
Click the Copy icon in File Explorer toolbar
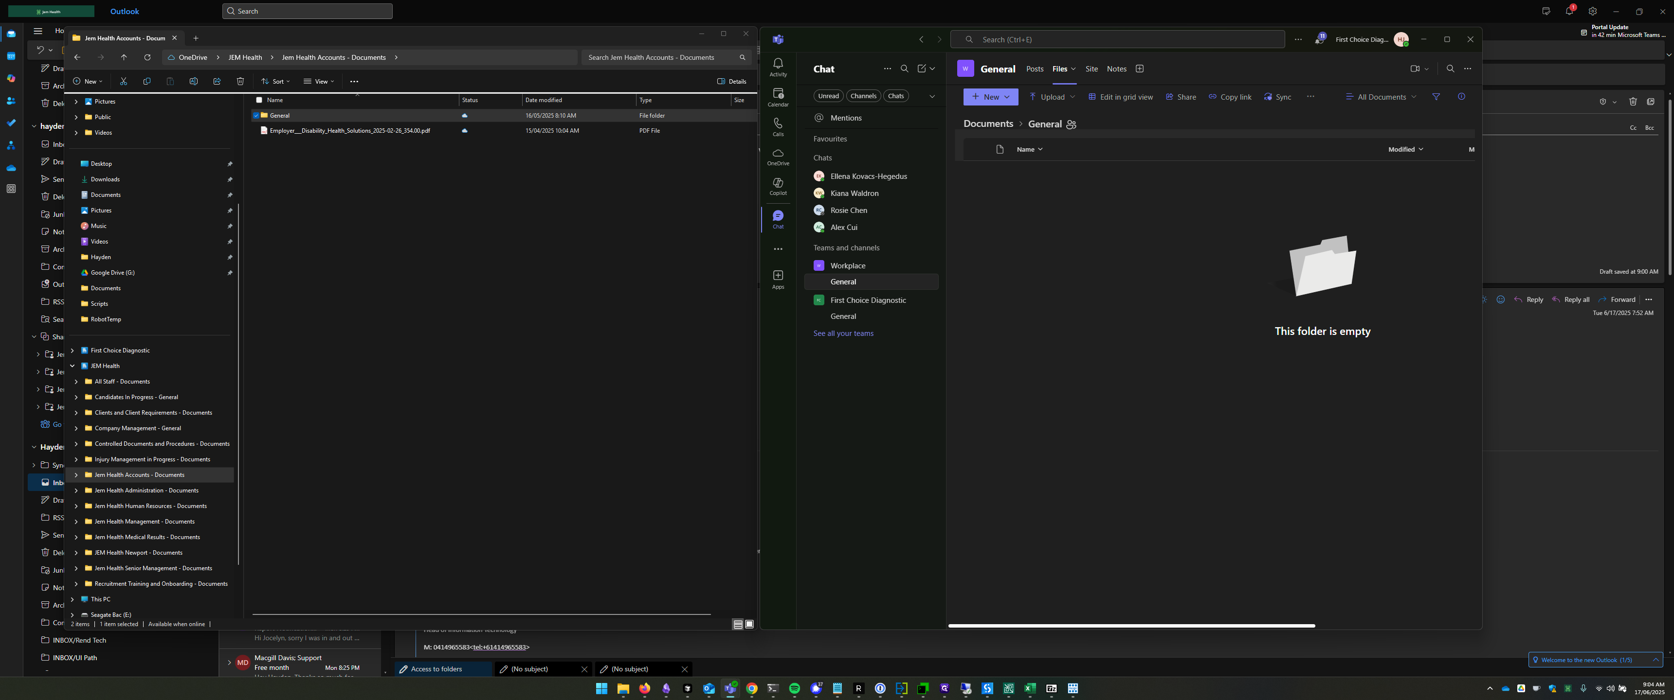(x=147, y=81)
